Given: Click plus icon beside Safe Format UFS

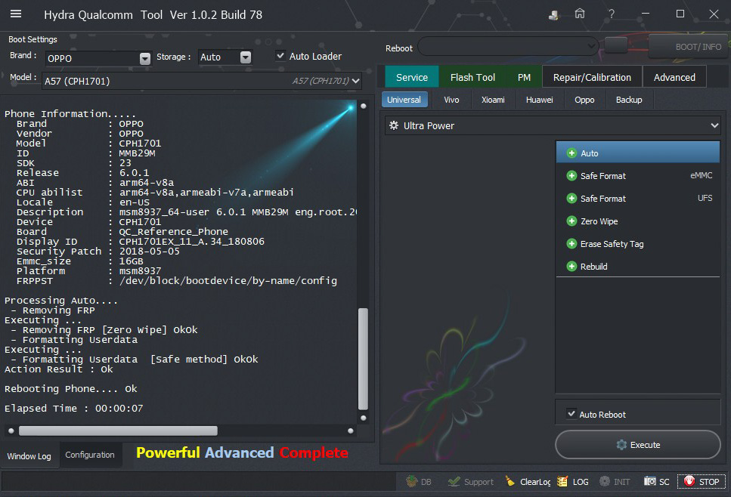Looking at the screenshot, I should point(571,199).
